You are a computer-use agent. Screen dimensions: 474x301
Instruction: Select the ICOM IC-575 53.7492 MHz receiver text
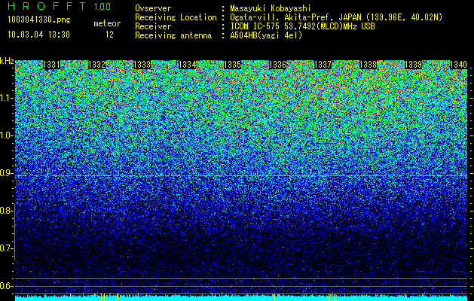pos(302,26)
